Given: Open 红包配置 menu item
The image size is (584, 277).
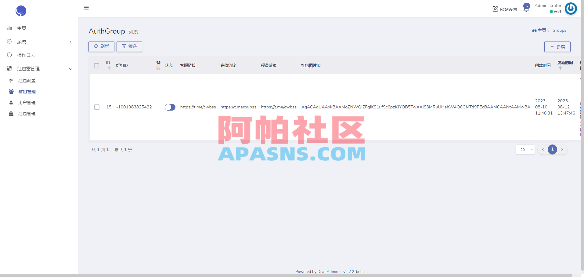Looking at the screenshot, I should [x=27, y=81].
